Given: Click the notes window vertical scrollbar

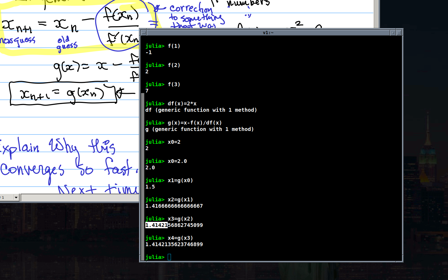Looking at the screenshot, I should pyautogui.click(x=376, y=13).
